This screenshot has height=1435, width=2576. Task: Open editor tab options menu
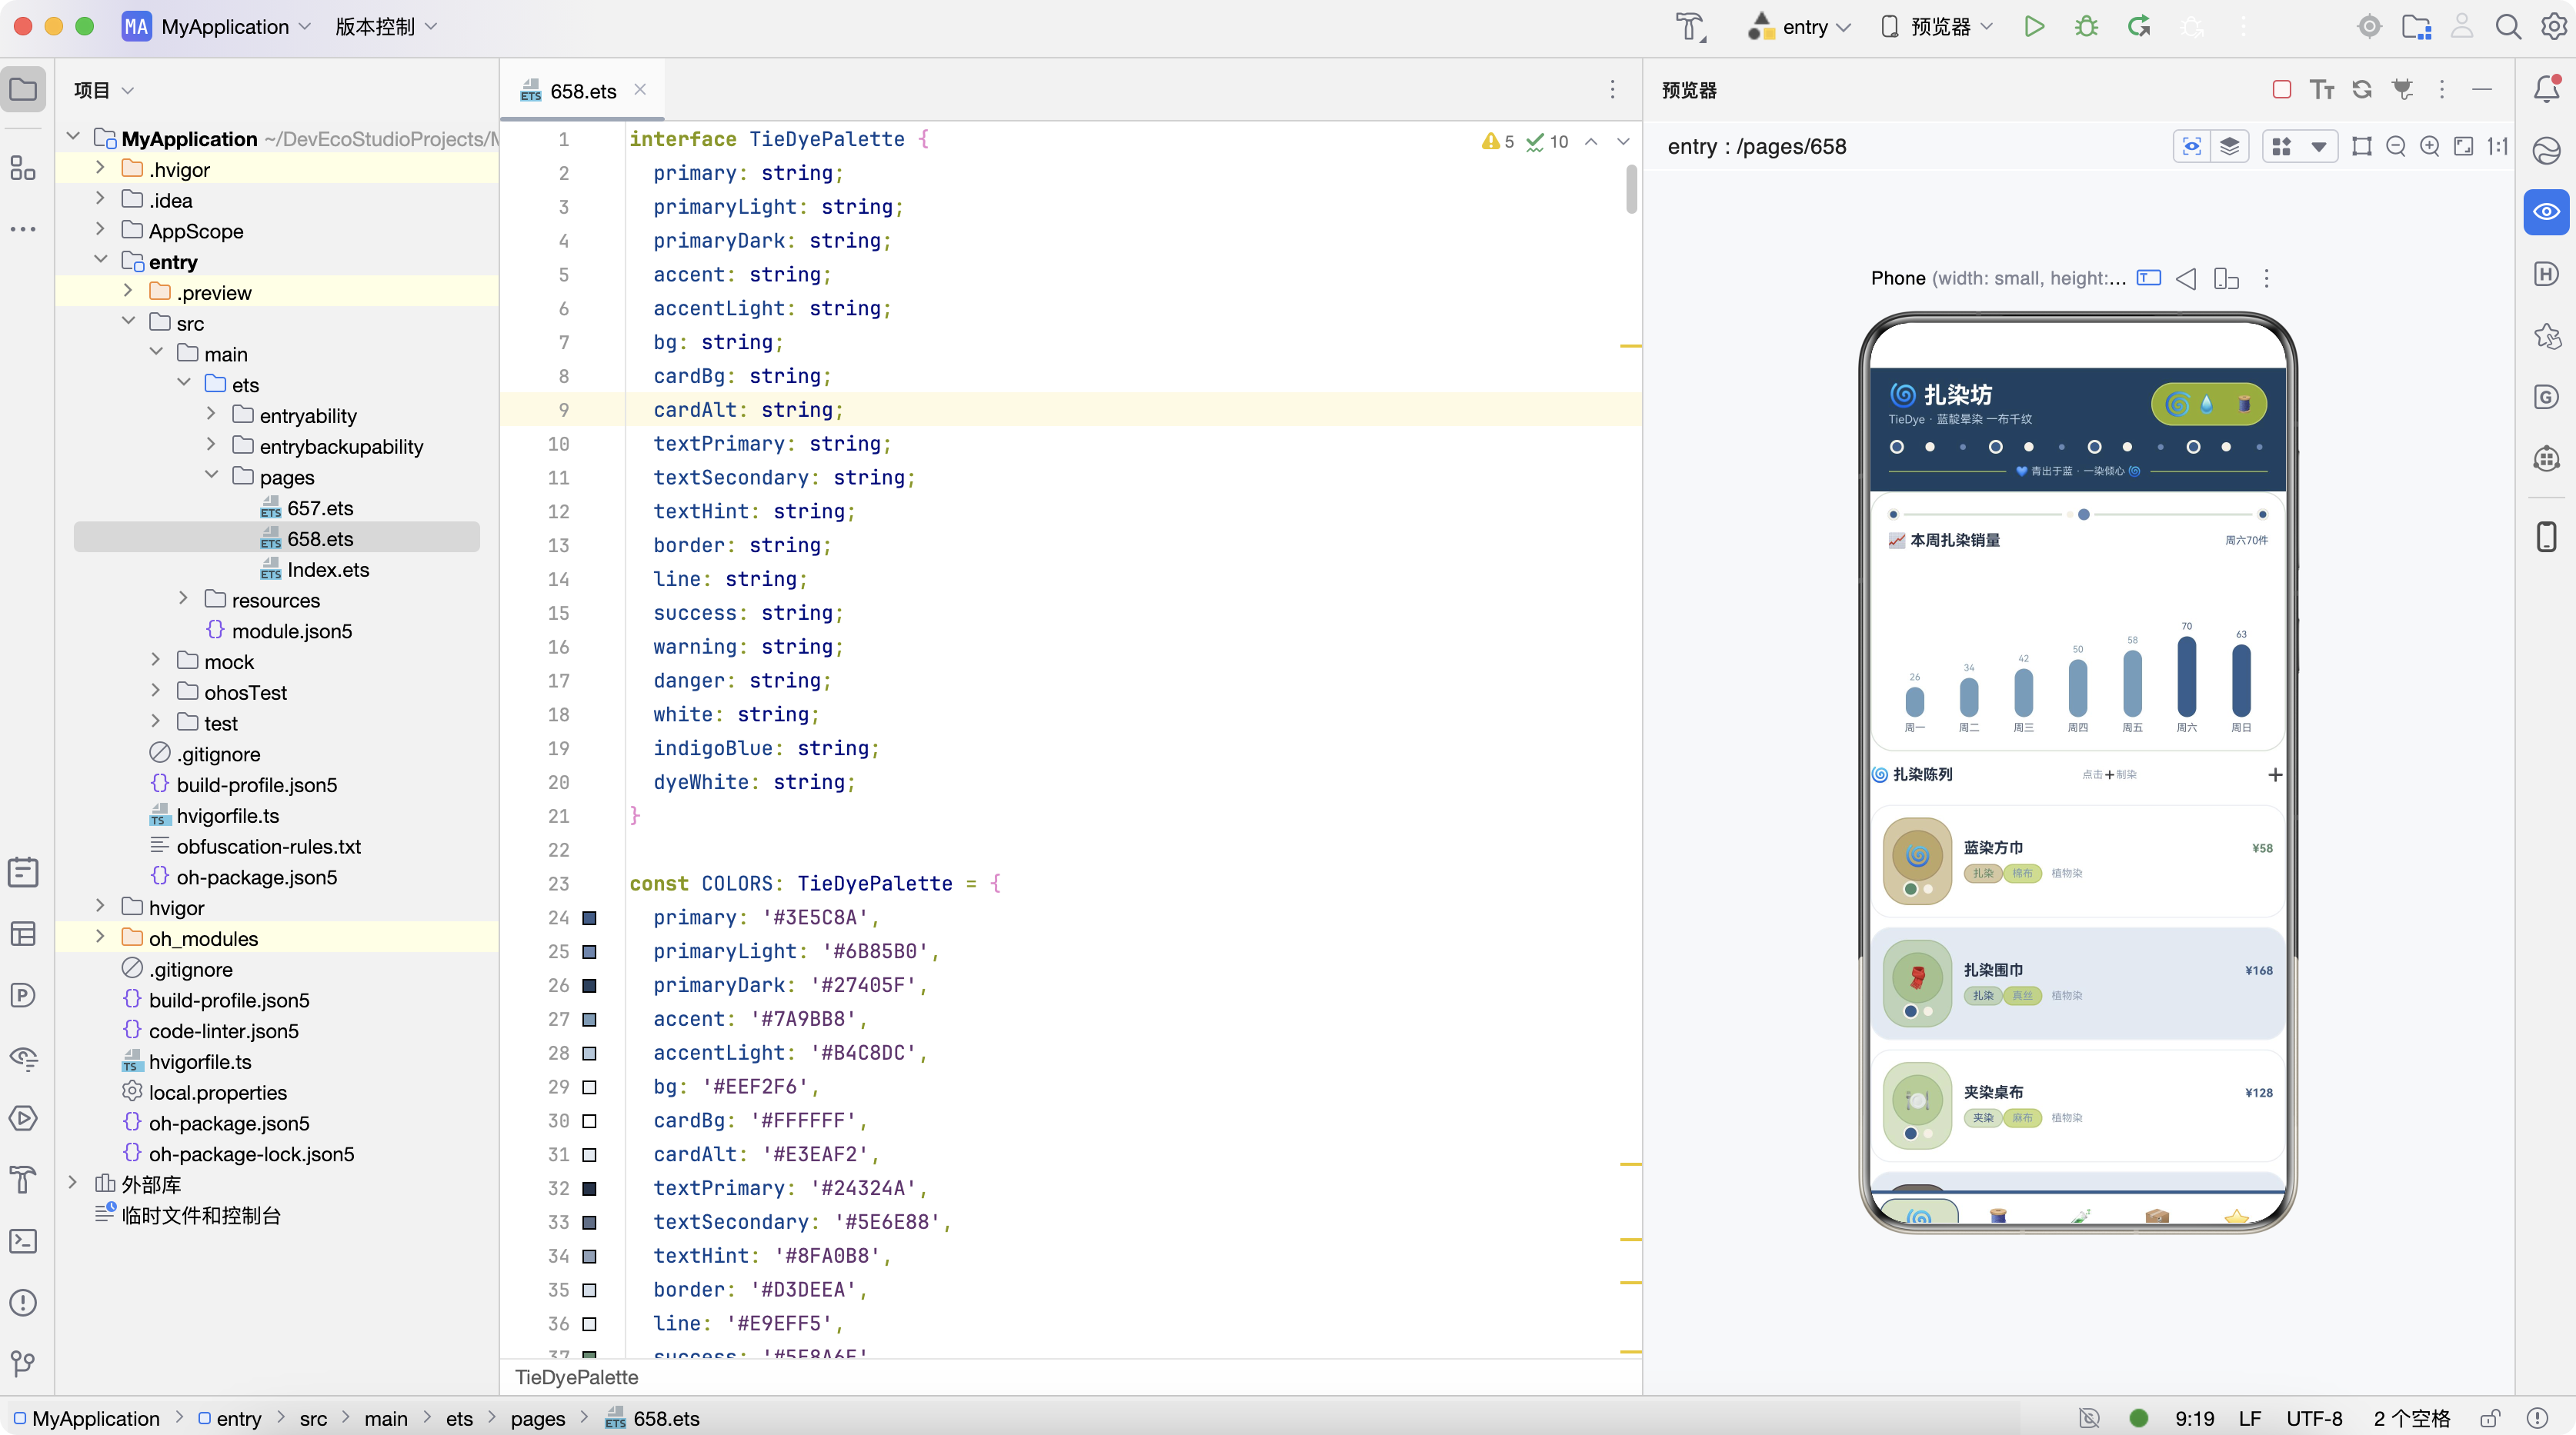point(1612,90)
